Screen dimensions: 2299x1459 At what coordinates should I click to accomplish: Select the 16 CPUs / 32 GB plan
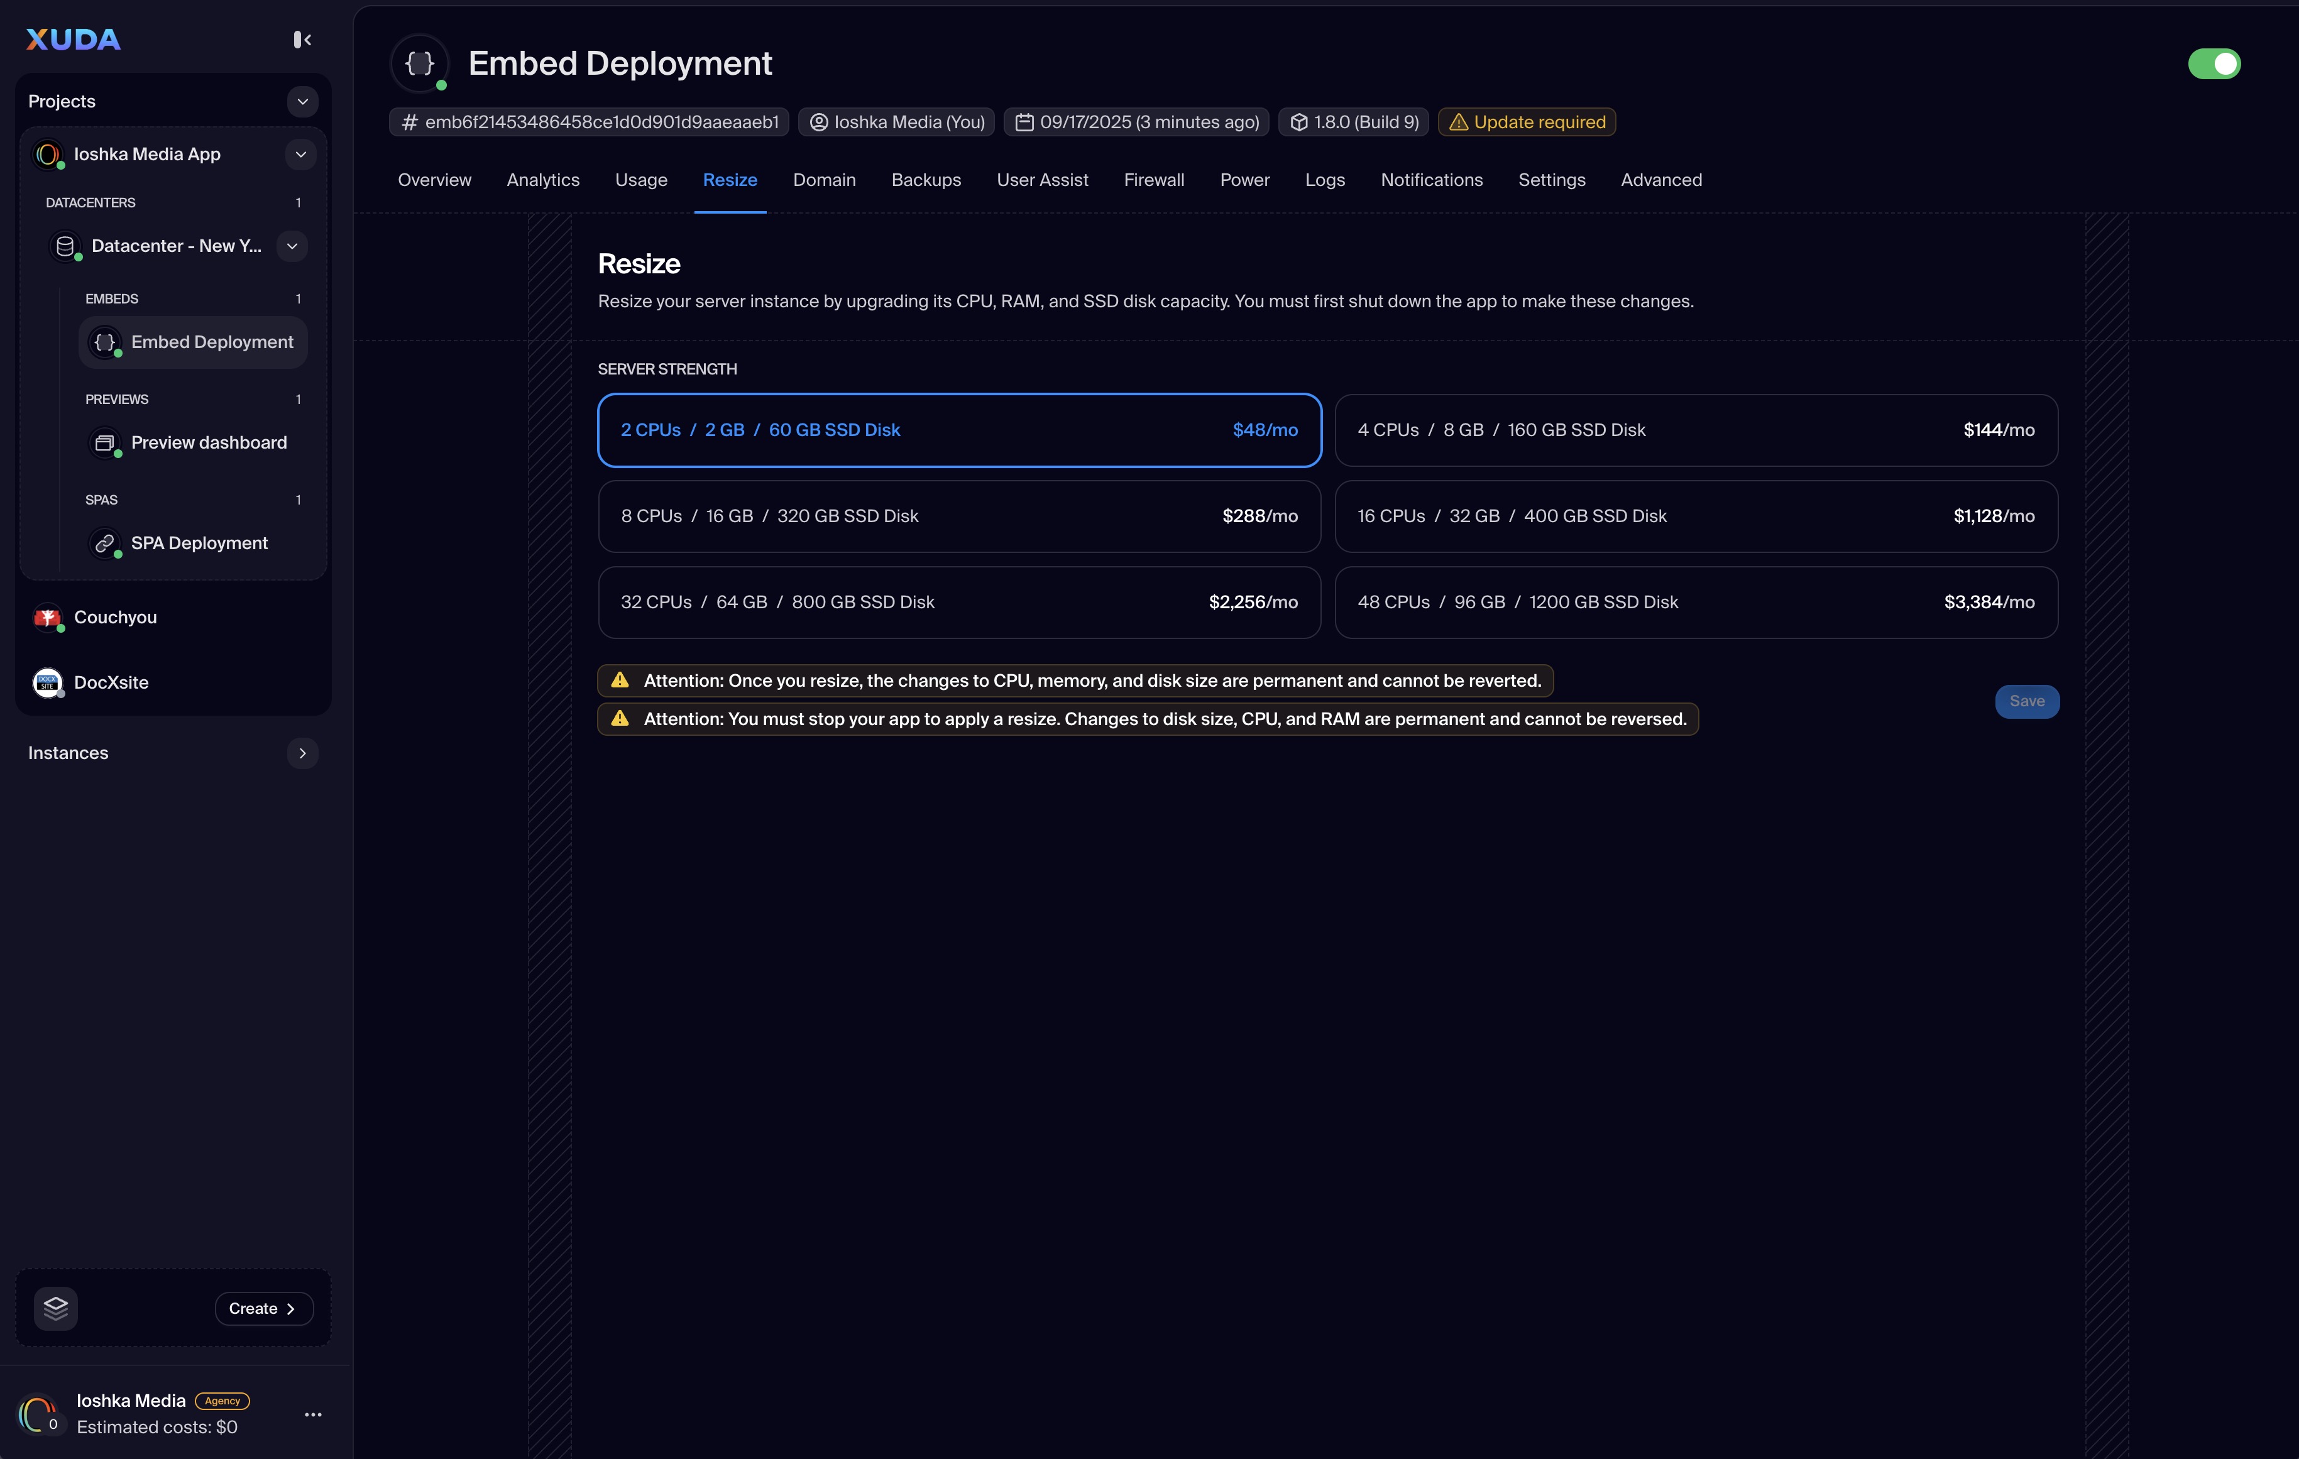tap(1696, 516)
